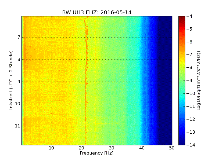Click the y-axis tick label '11'
This screenshot has width=215, height=161.
[x=17, y=126]
